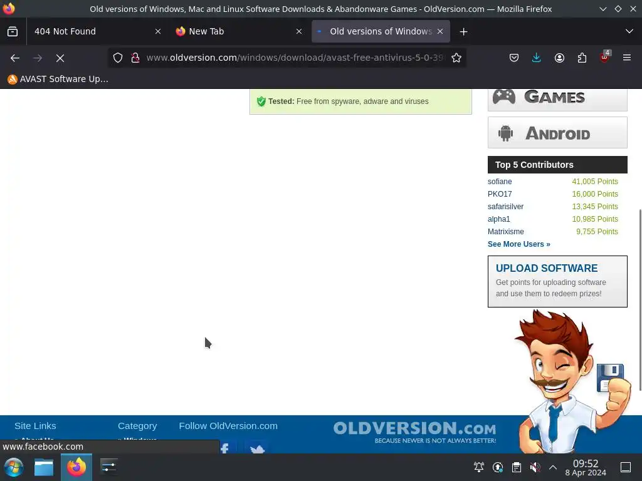Open contributor sofiane's profile
Screen dimensions: 642x481
point(500,182)
